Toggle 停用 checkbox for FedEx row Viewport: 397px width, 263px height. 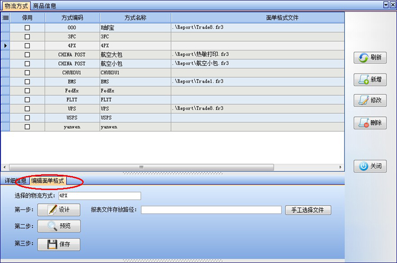pos(27,90)
